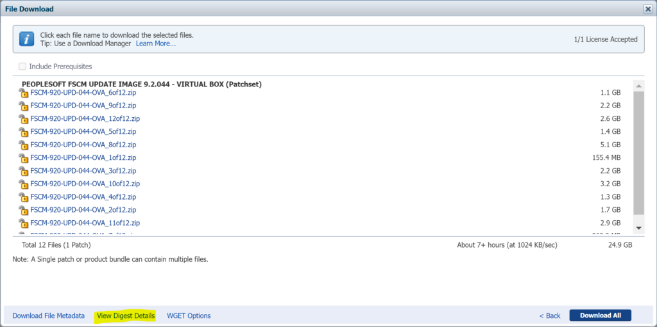
Task: Close the File Download dialog
Action: (648, 9)
